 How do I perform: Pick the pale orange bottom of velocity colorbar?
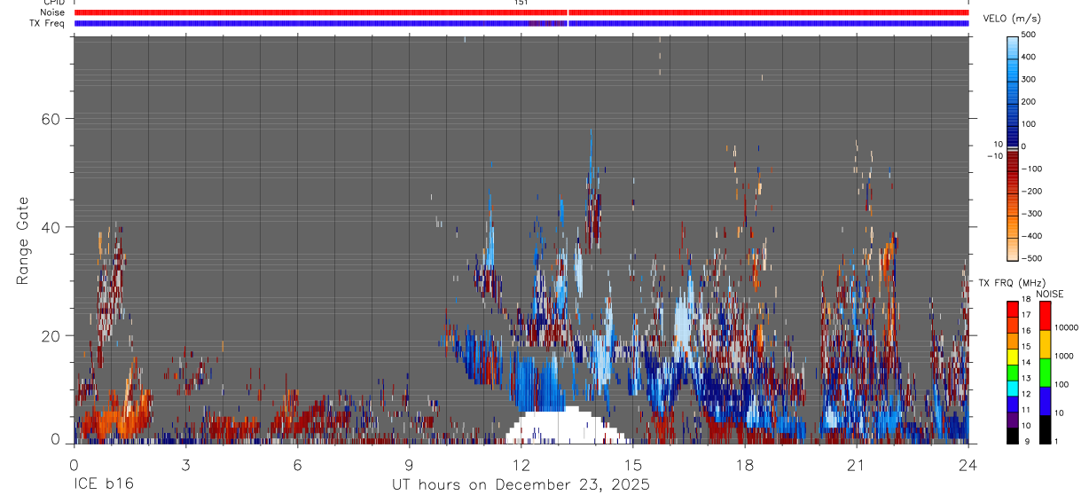pos(1012,248)
